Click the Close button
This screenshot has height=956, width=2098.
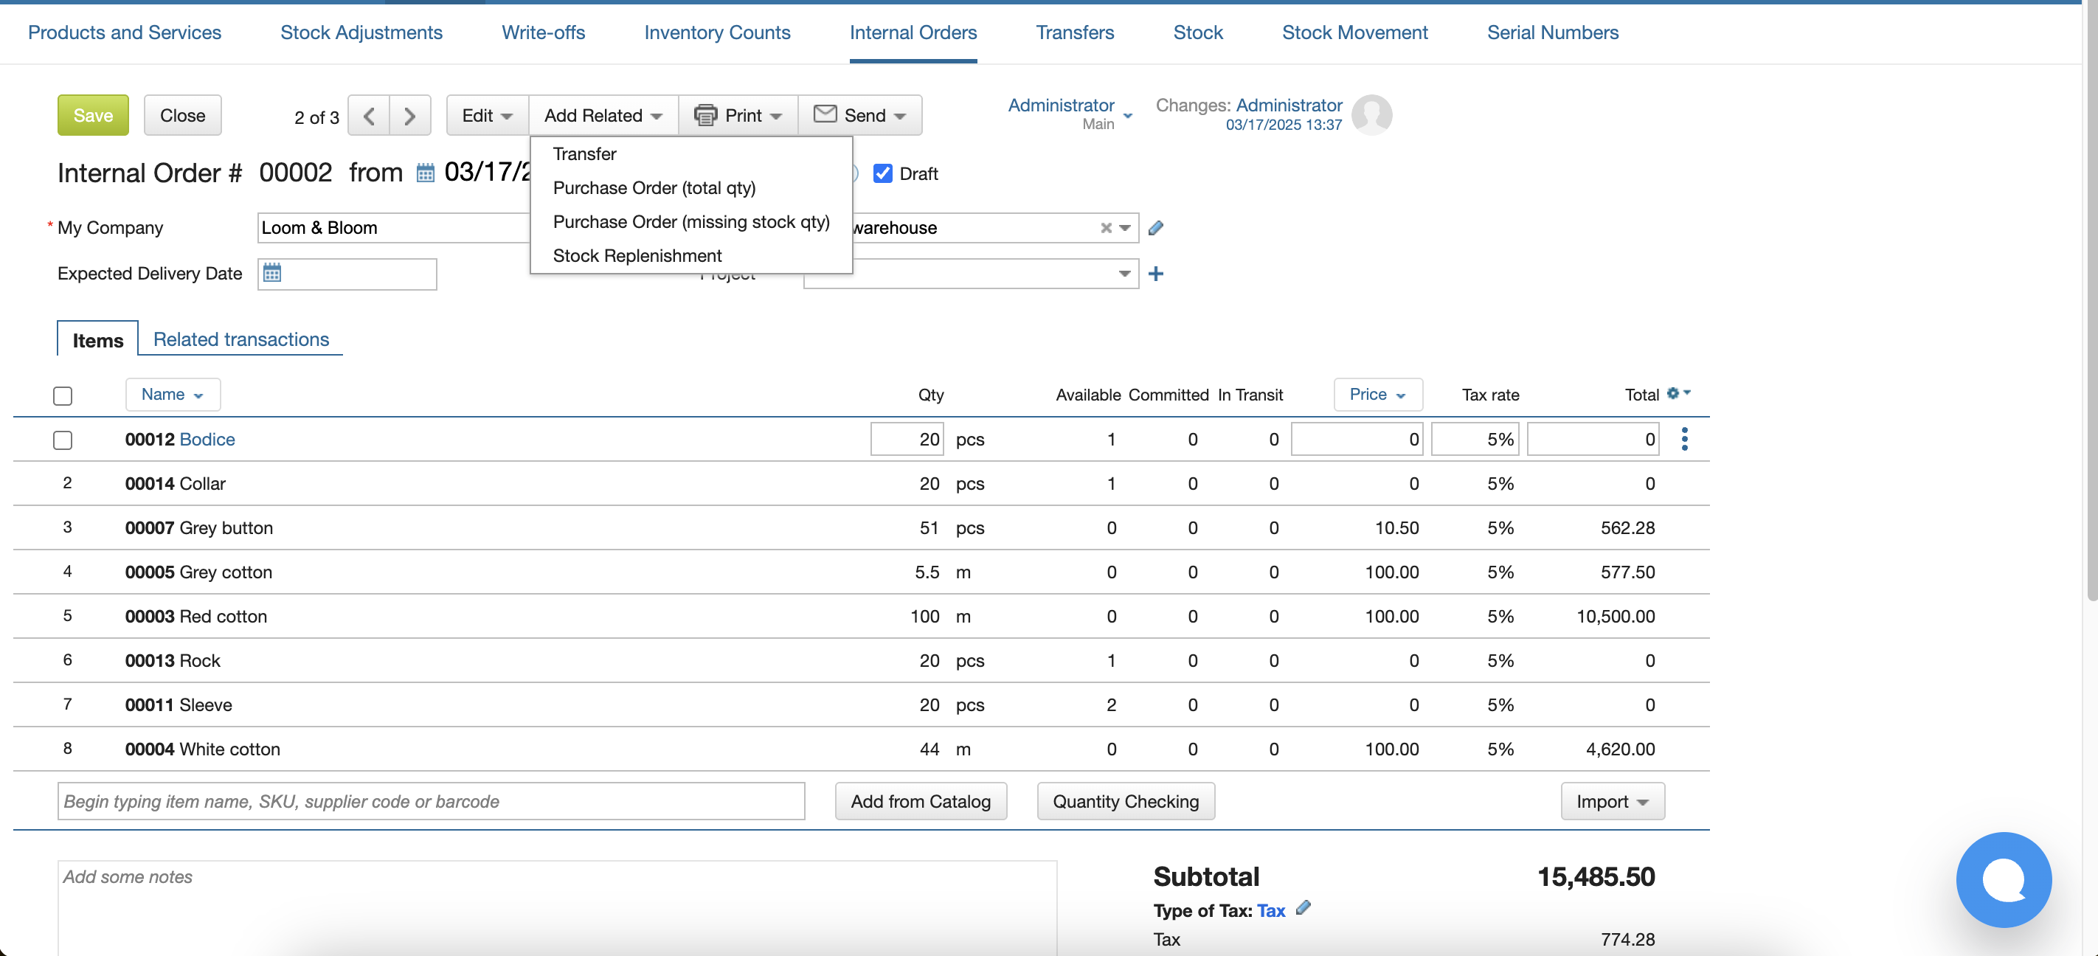click(182, 116)
